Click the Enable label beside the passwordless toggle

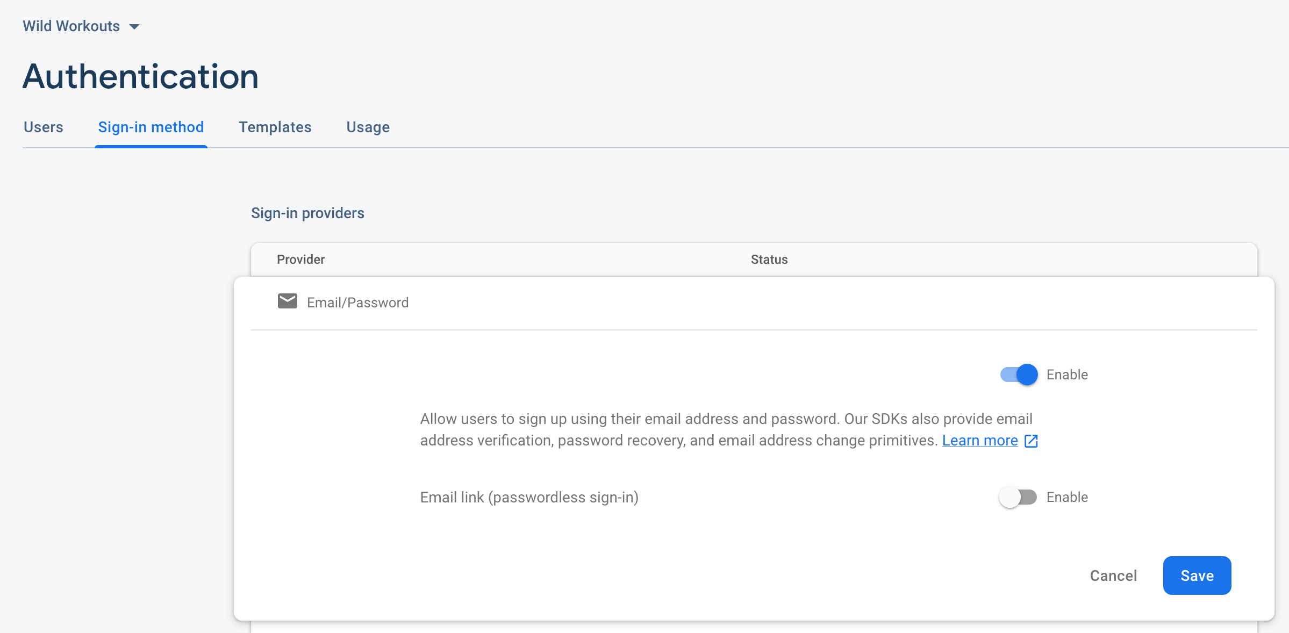(x=1067, y=497)
